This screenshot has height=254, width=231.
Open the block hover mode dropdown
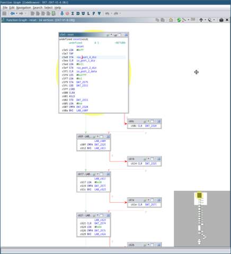(206, 20)
